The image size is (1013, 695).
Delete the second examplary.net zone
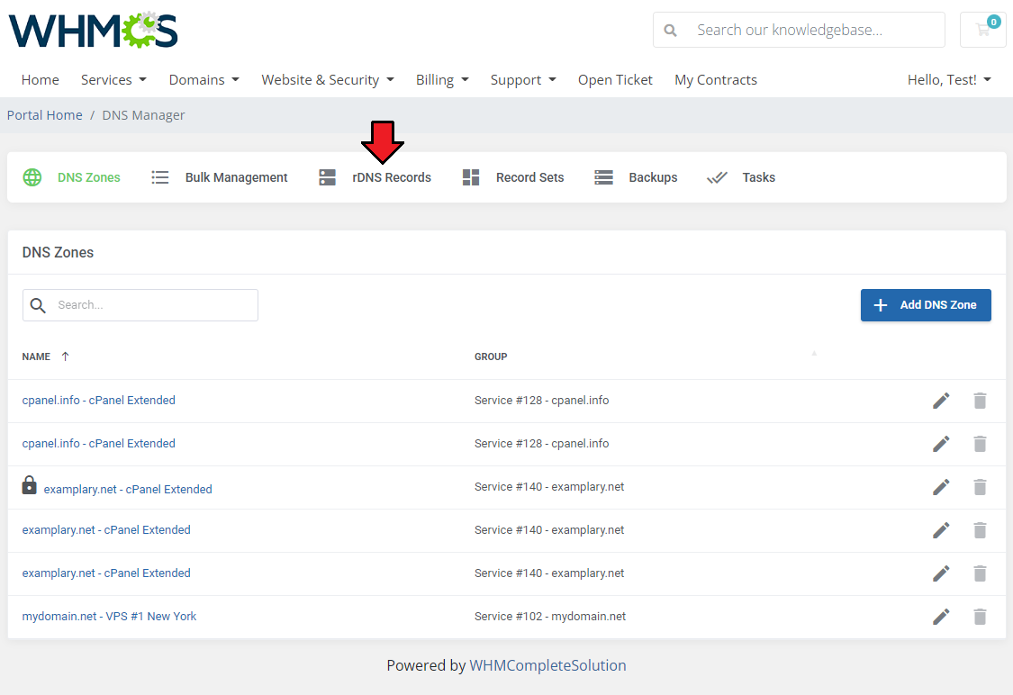click(980, 530)
